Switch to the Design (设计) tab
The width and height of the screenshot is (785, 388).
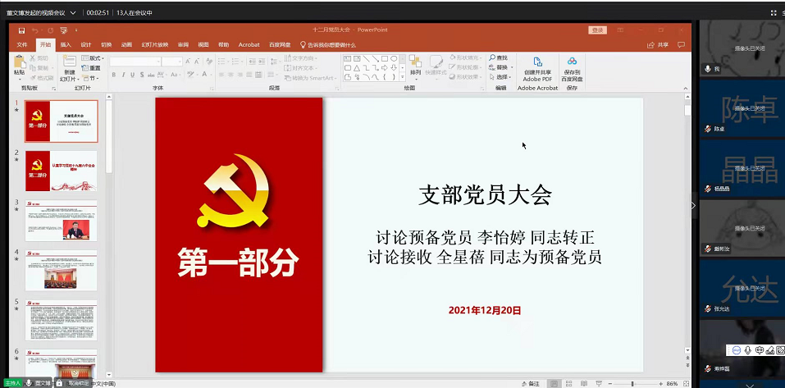point(86,44)
